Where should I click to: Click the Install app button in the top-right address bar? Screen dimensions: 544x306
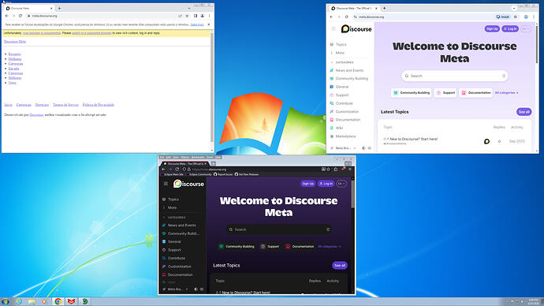click(503, 17)
